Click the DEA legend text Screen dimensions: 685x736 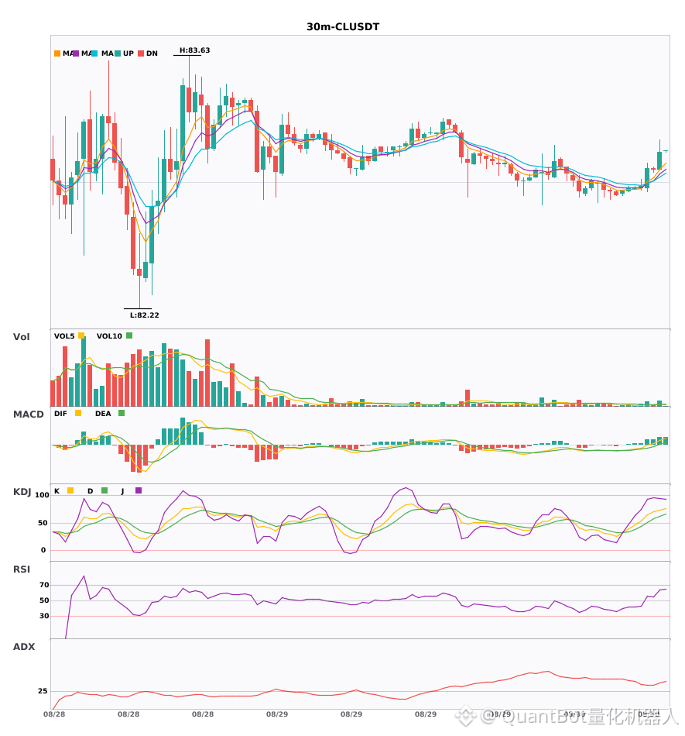click(x=103, y=414)
